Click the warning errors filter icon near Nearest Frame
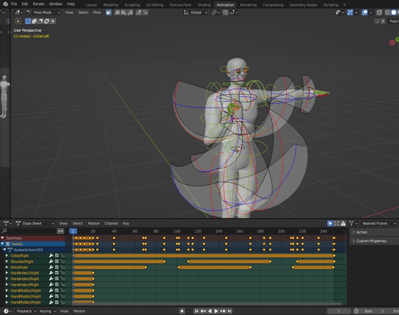399x315 pixels. tap(344, 224)
